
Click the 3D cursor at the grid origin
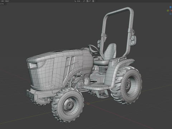tap(88, 104)
